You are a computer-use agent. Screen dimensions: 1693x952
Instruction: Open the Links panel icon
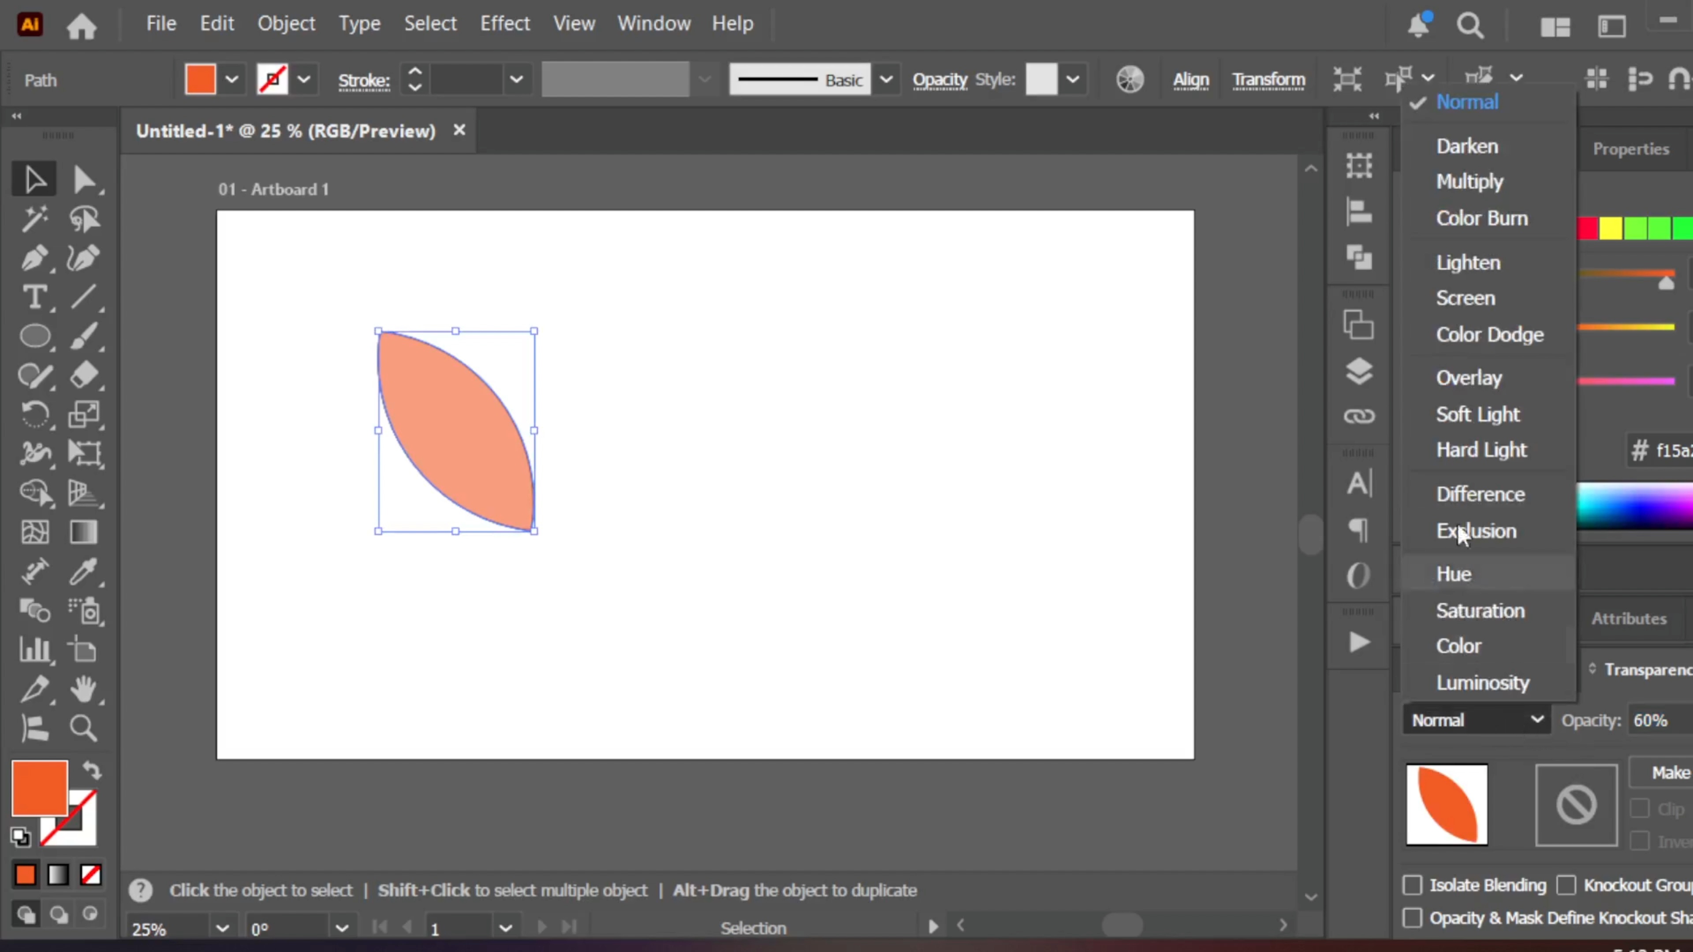[x=1358, y=416]
